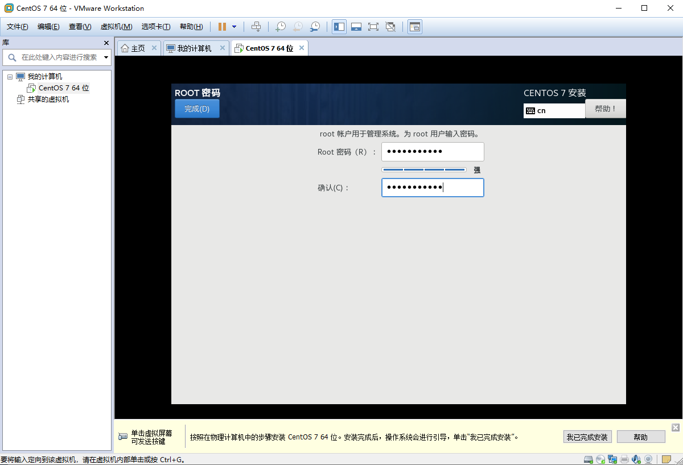Open the snapshot manager
The width and height of the screenshot is (683, 465).
click(x=315, y=27)
